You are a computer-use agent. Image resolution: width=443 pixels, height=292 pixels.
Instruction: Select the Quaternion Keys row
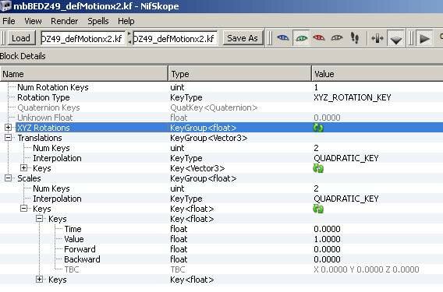pos(221,107)
